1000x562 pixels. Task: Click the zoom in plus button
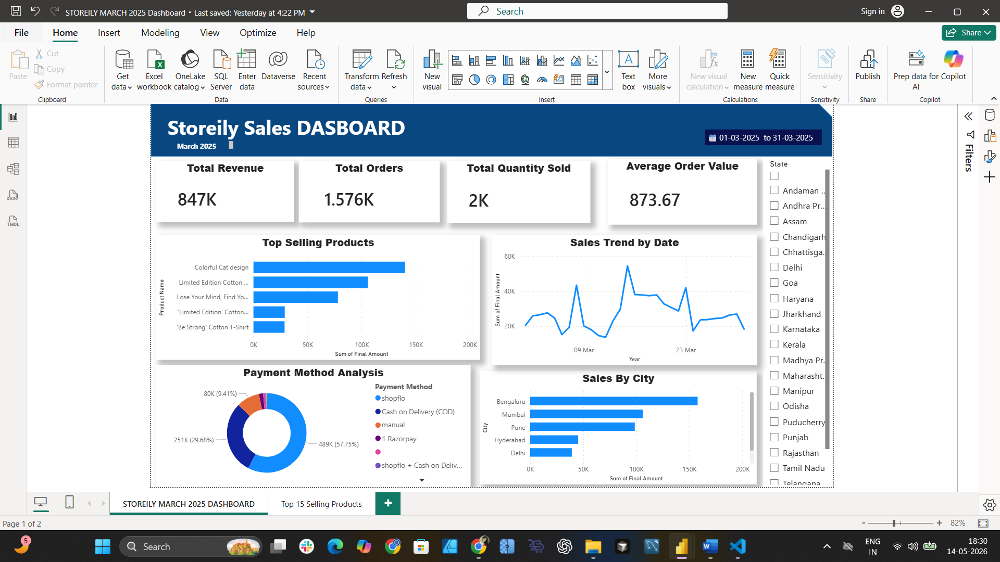[939, 523]
